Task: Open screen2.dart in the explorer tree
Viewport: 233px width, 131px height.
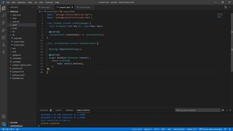Action: [19, 45]
